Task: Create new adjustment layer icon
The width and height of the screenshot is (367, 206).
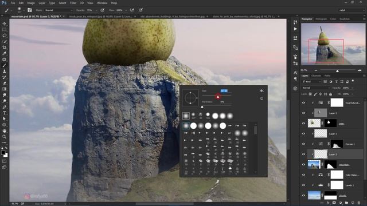Action: 340,203
